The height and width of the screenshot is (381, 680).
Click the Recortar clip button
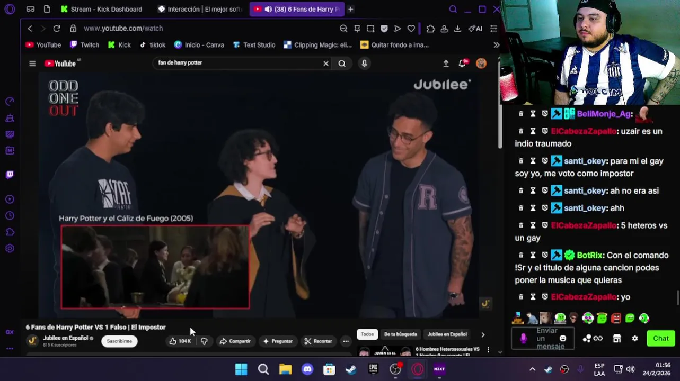[319, 341]
